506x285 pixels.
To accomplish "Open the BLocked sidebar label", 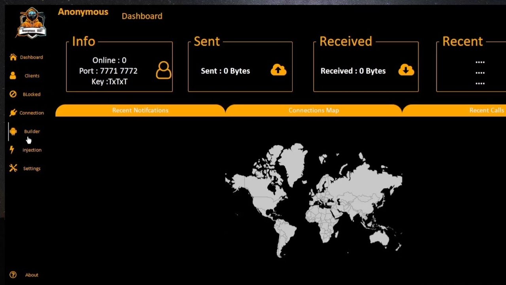I will tap(32, 94).
